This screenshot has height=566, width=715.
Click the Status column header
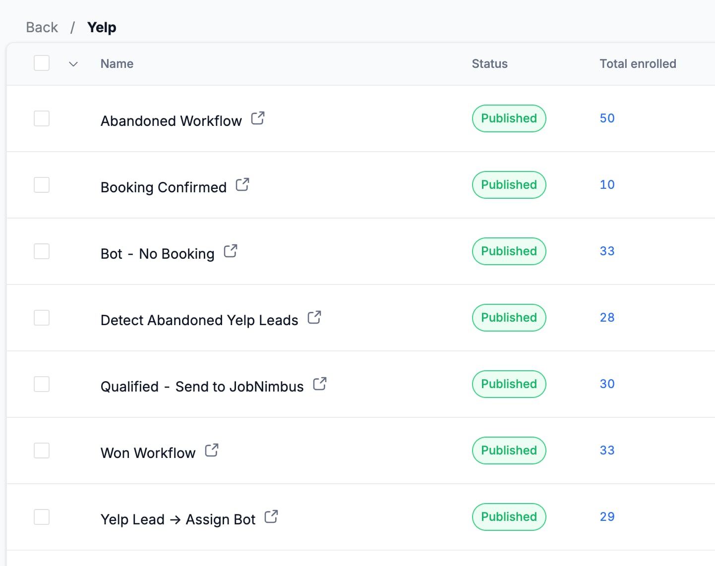(x=490, y=63)
